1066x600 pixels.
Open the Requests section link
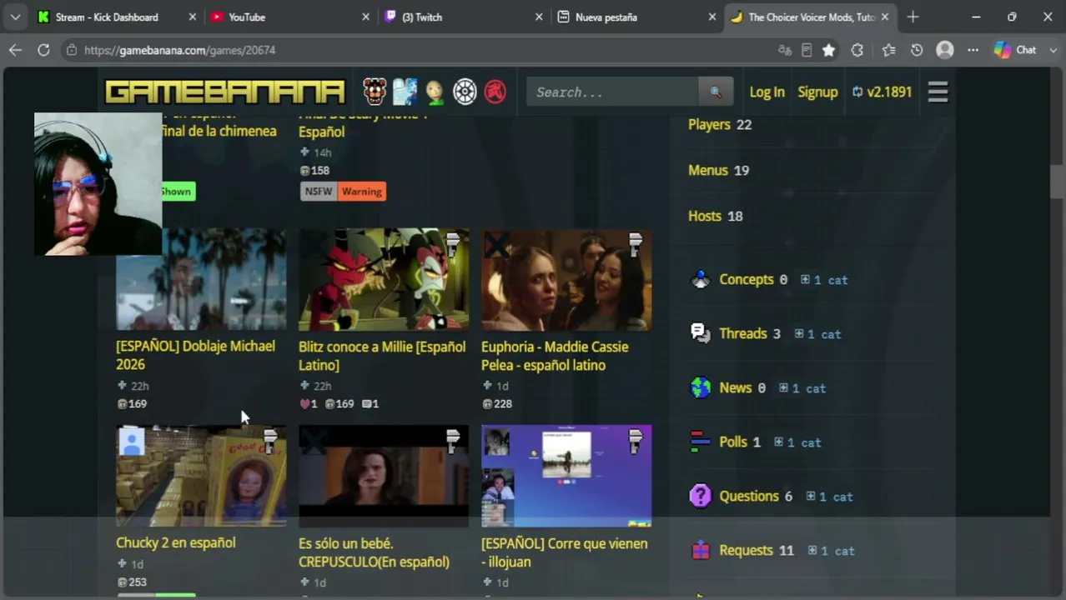pyautogui.click(x=747, y=550)
